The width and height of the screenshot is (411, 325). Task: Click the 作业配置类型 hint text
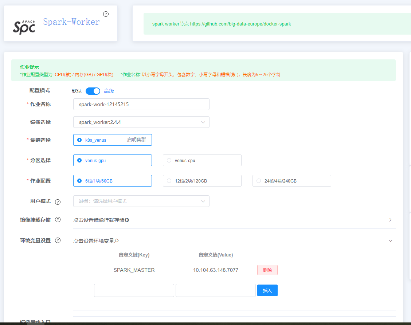click(x=67, y=75)
